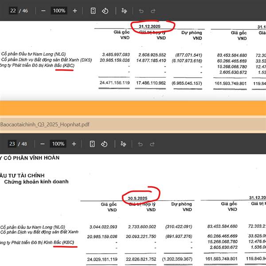This screenshot has height=266, width=266.
Task: Zoom in on the 23/48 page viewer
Action: (74, 144)
